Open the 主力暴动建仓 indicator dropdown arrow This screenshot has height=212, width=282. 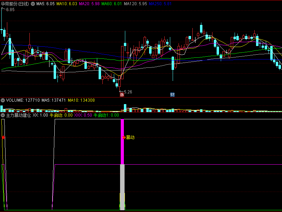coord(3,115)
